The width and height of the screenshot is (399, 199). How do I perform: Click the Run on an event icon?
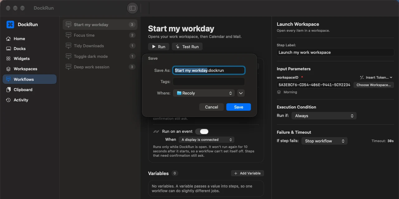click(x=156, y=132)
